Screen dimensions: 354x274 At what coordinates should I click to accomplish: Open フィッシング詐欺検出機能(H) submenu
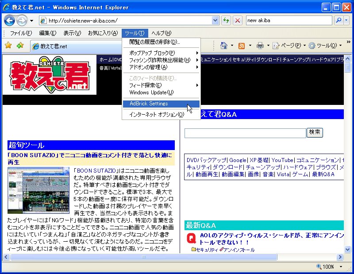click(x=161, y=60)
